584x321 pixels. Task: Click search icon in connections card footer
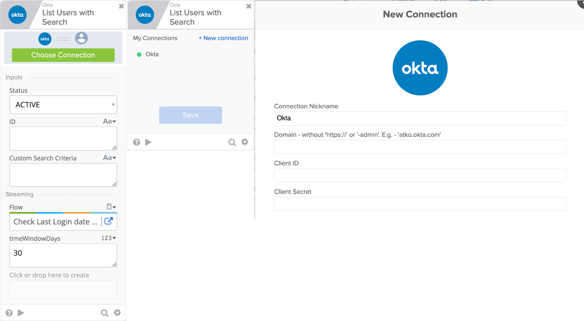(232, 142)
